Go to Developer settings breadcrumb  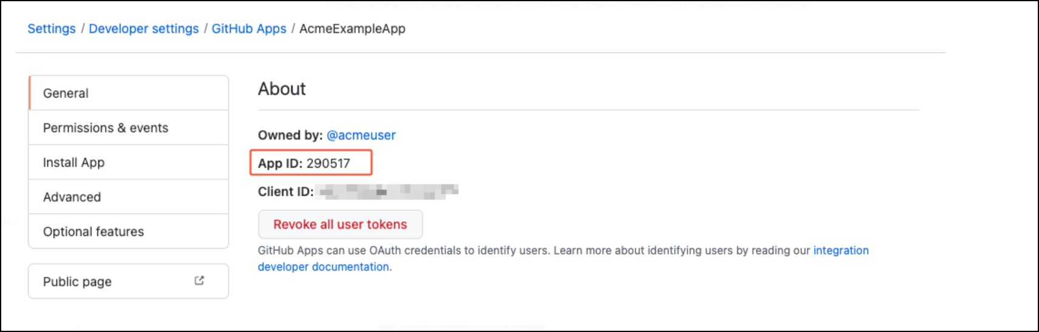(x=144, y=29)
